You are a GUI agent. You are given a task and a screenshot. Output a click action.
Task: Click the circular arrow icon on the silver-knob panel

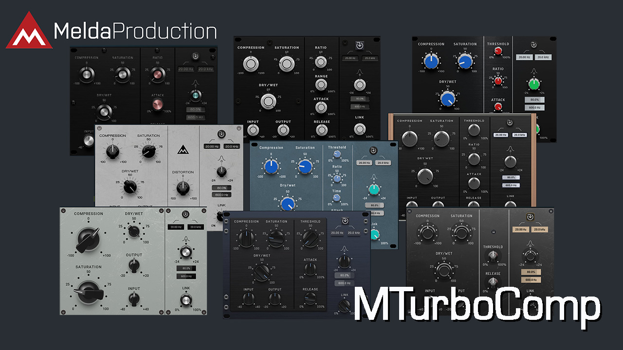[359, 46]
